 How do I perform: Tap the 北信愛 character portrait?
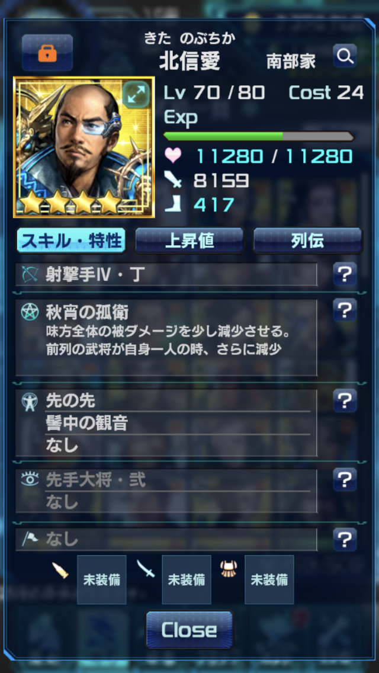83,147
